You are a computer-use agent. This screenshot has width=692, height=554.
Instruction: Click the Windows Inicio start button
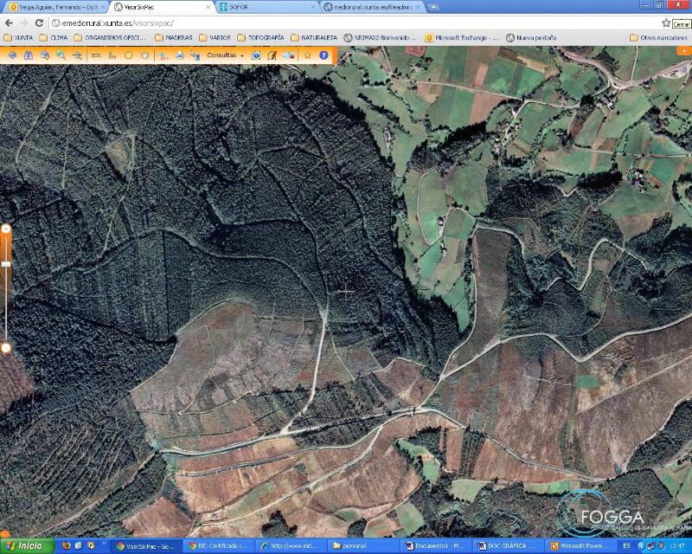[24, 546]
